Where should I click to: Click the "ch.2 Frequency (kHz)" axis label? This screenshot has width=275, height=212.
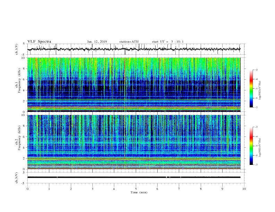(x=18, y=138)
